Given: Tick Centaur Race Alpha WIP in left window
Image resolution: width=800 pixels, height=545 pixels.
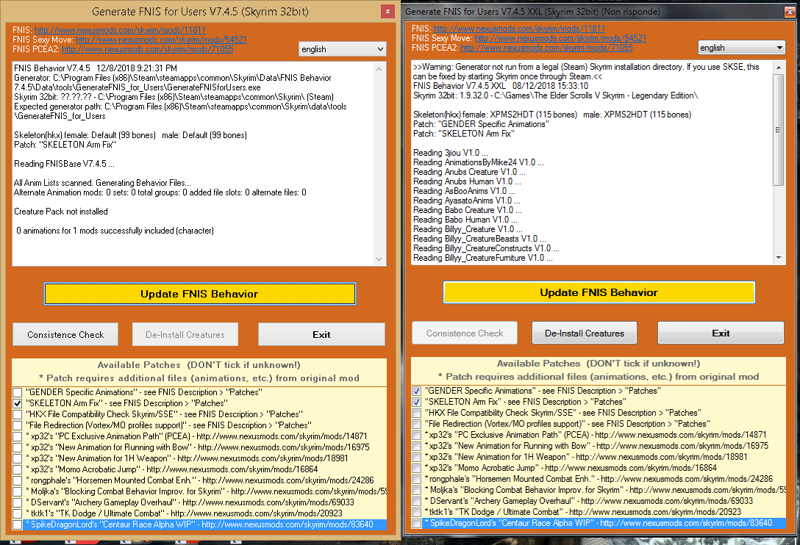Looking at the screenshot, I should click(18, 524).
